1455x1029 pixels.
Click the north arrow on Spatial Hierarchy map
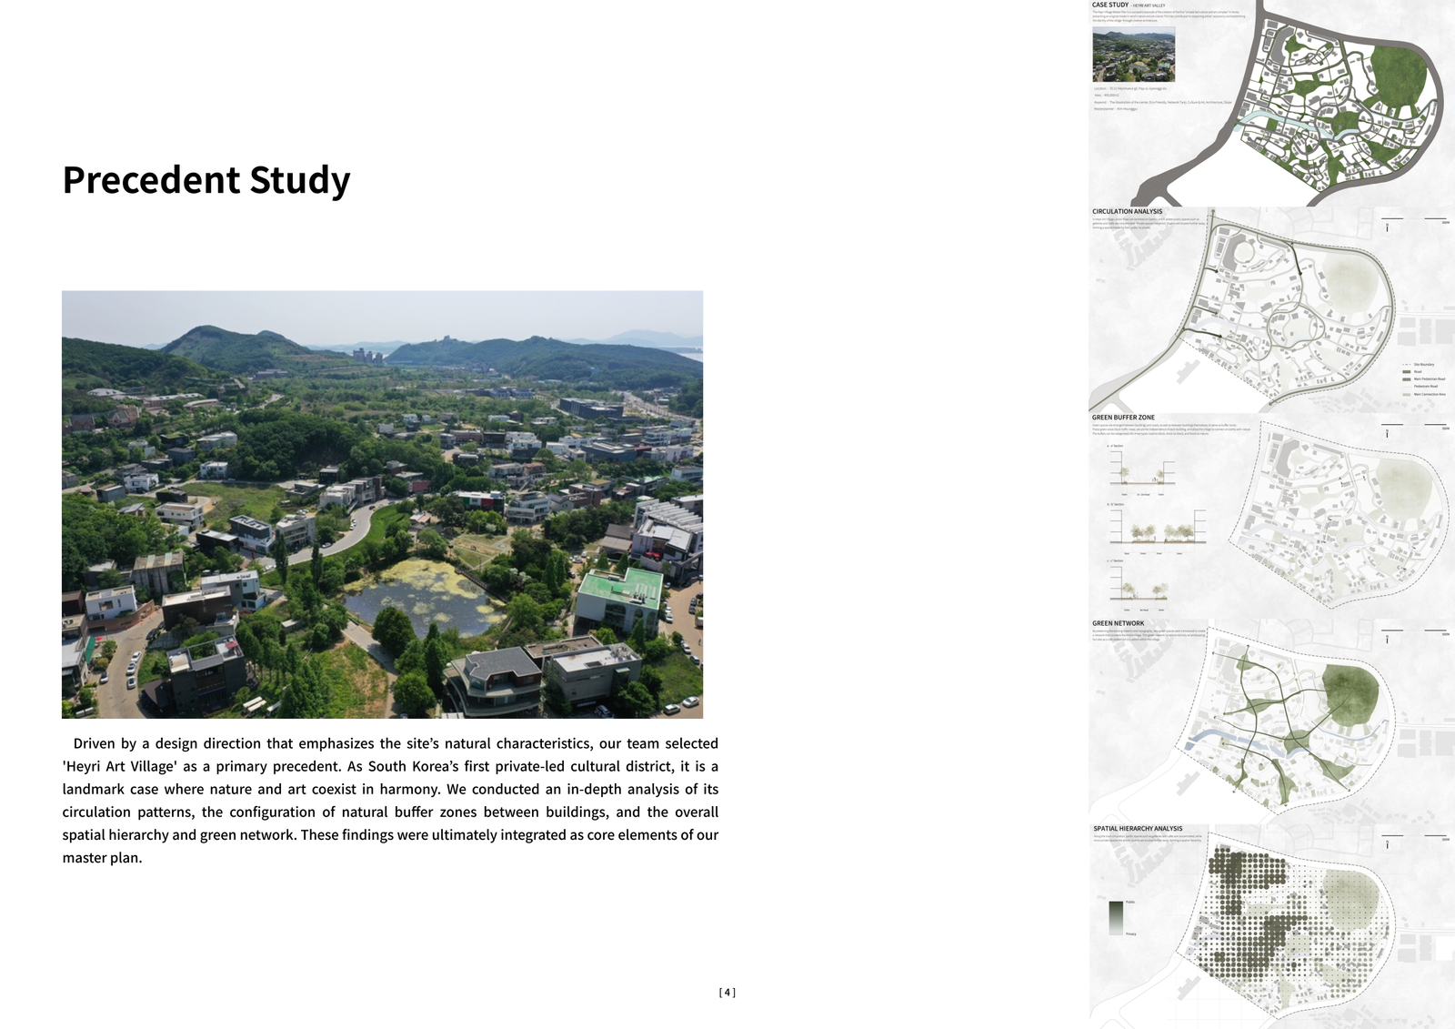(x=1387, y=844)
